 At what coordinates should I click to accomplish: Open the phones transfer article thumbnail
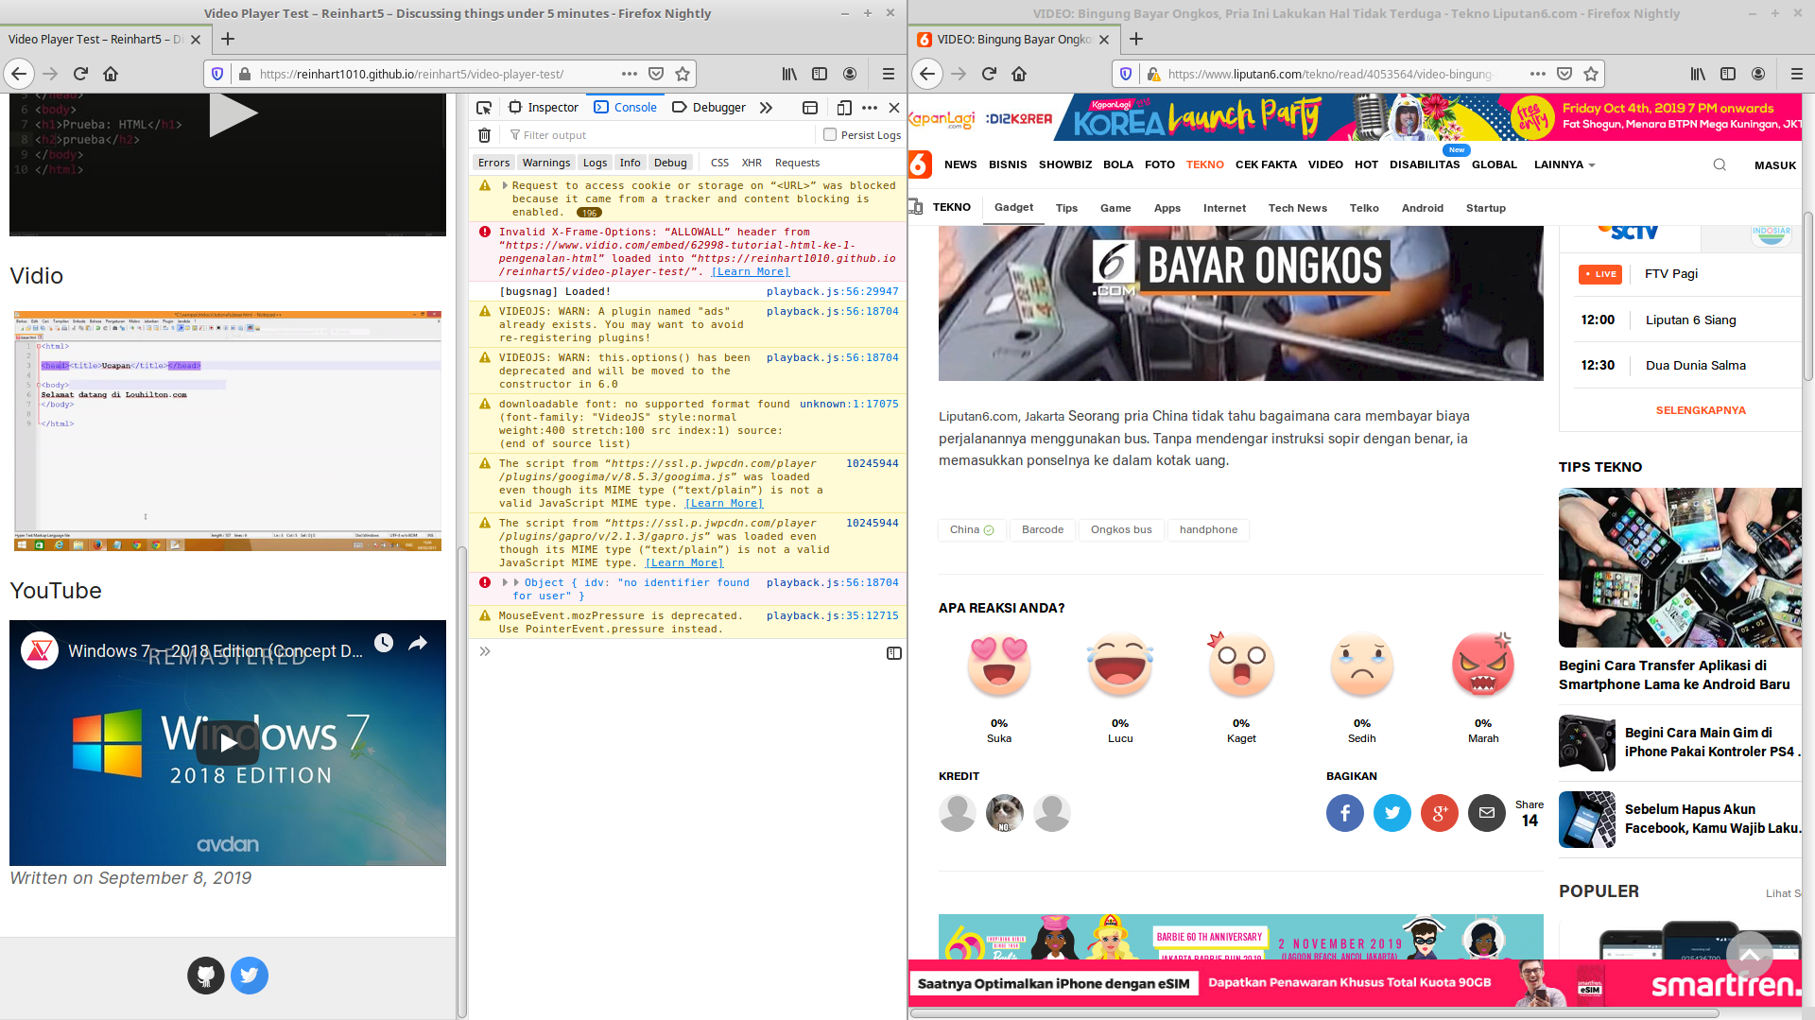(1680, 567)
